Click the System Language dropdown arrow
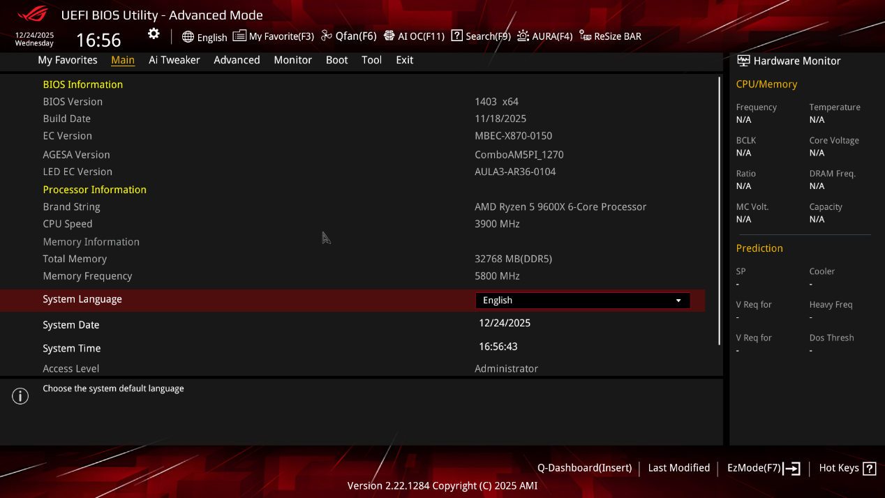The height and width of the screenshot is (498, 885). click(x=678, y=301)
